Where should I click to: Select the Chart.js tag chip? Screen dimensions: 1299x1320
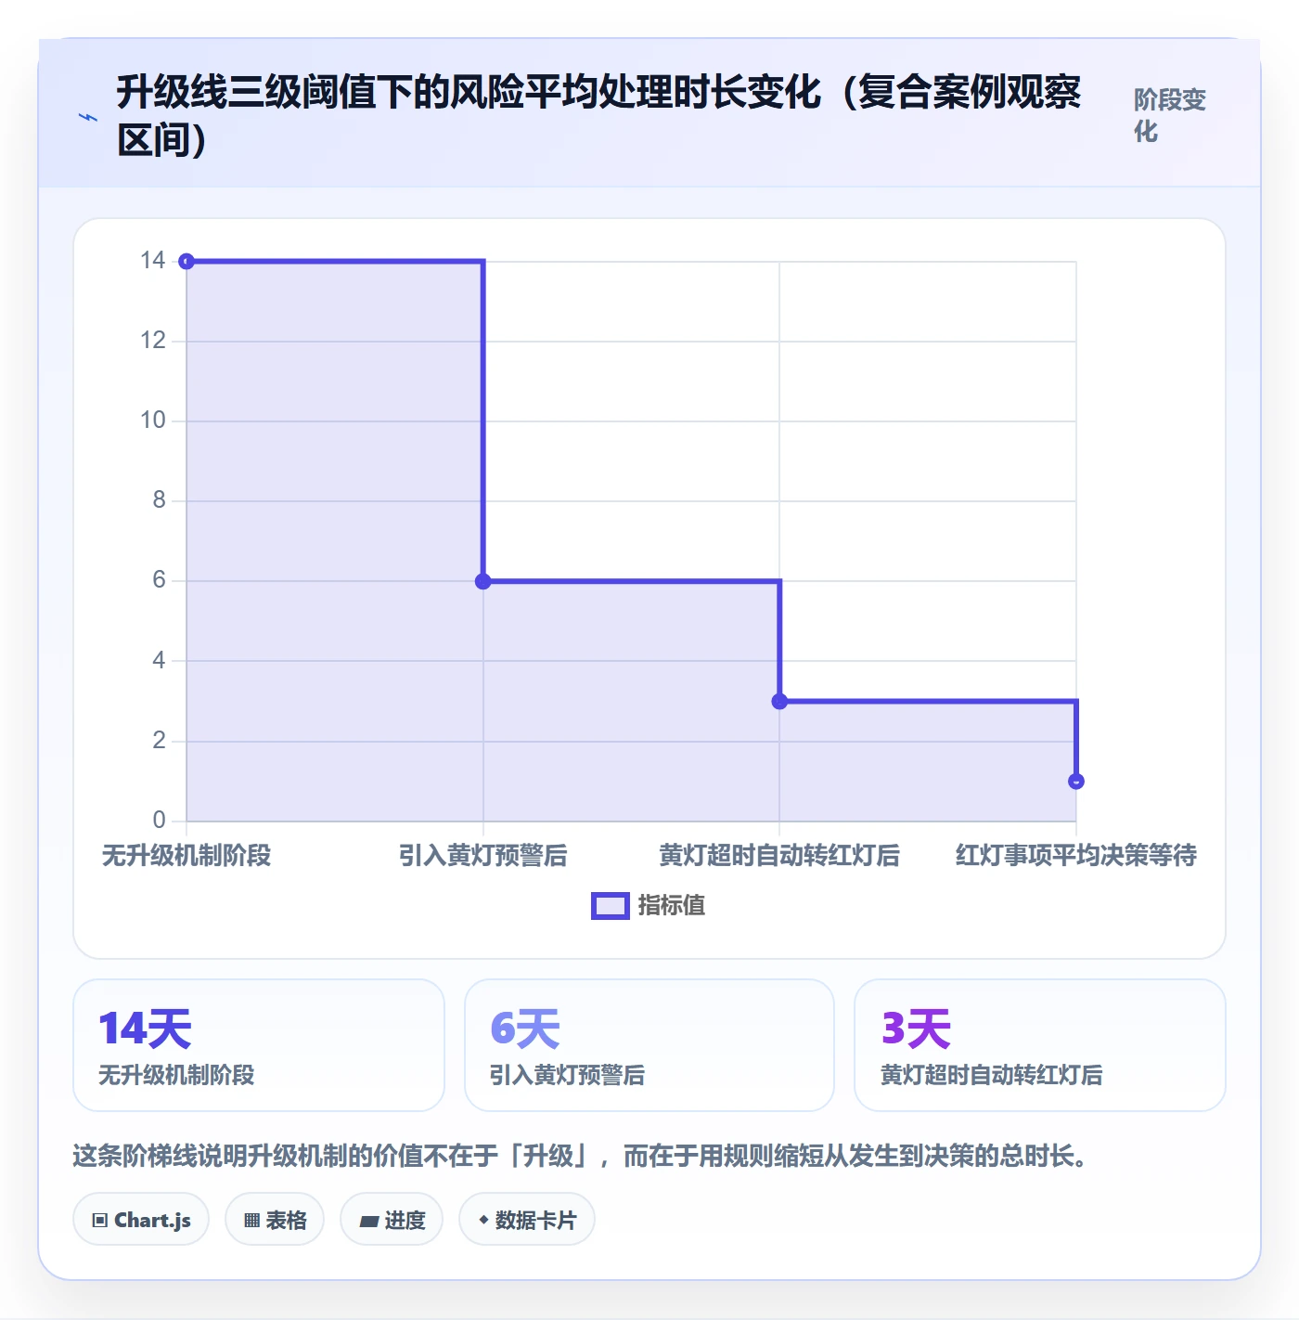click(141, 1220)
